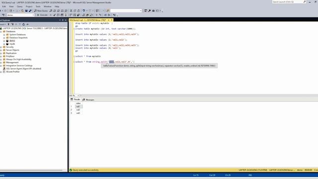Select the PolyBase folder in tree
Image resolution: width=318 pixels, height=179 pixels.
click(10, 56)
